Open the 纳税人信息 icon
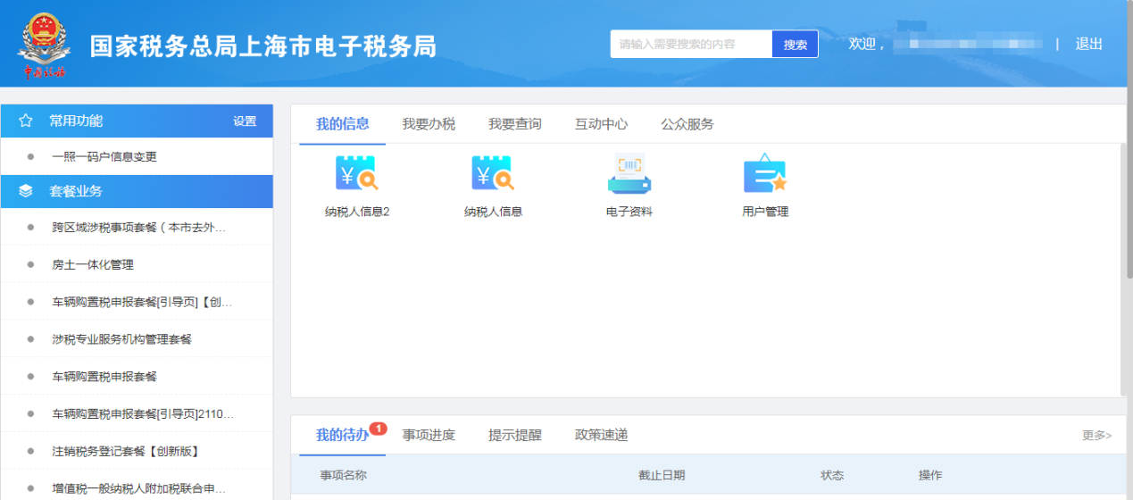1133x500 pixels. pyautogui.click(x=493, y=174)
